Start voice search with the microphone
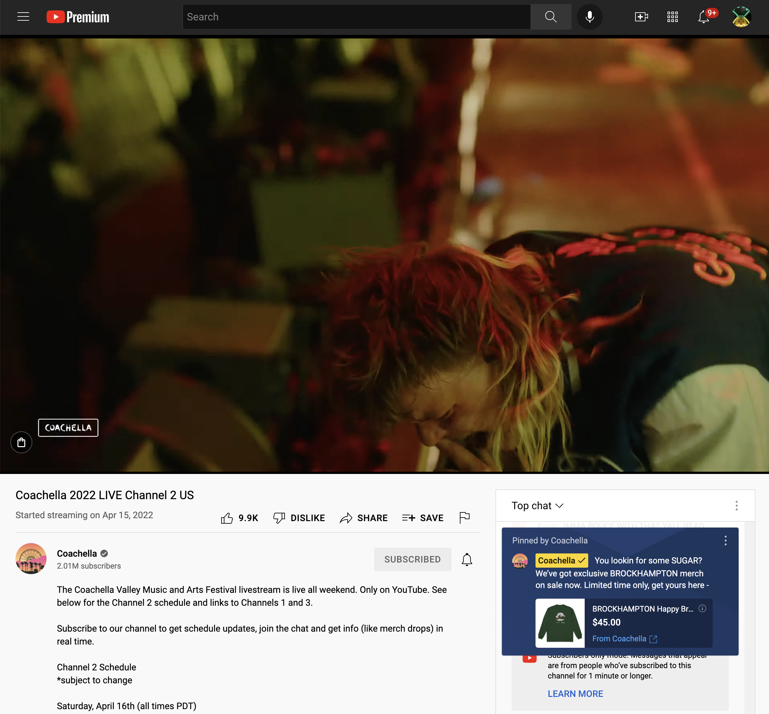This screenshot has width=769, height=714. click(589, 16)
